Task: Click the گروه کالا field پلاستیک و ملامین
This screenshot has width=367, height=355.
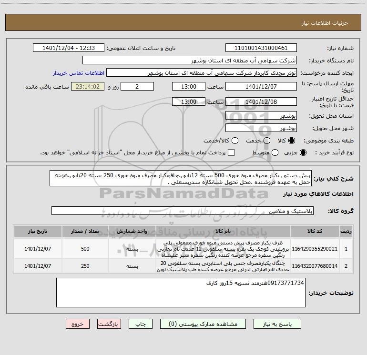Action: 183,211
